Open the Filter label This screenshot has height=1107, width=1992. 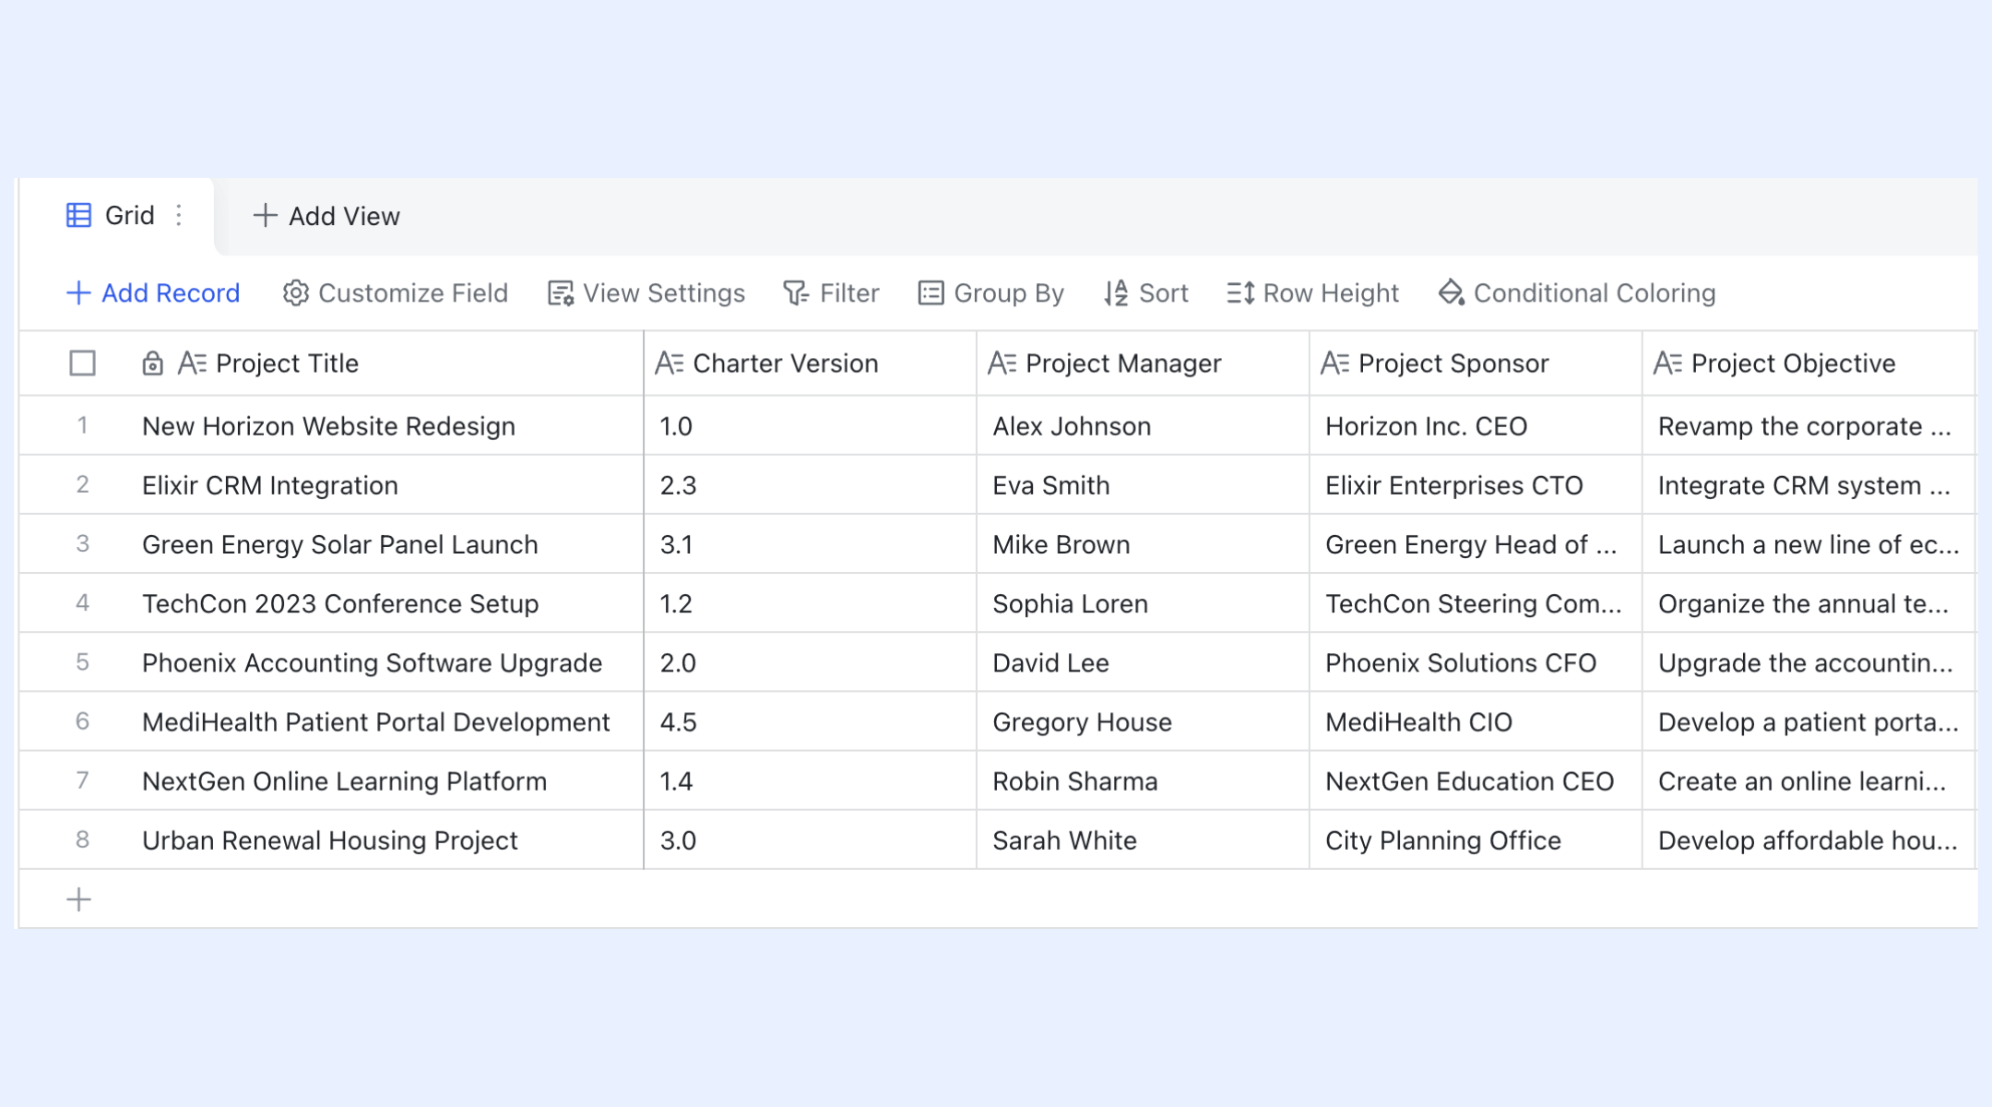point(849,293)
